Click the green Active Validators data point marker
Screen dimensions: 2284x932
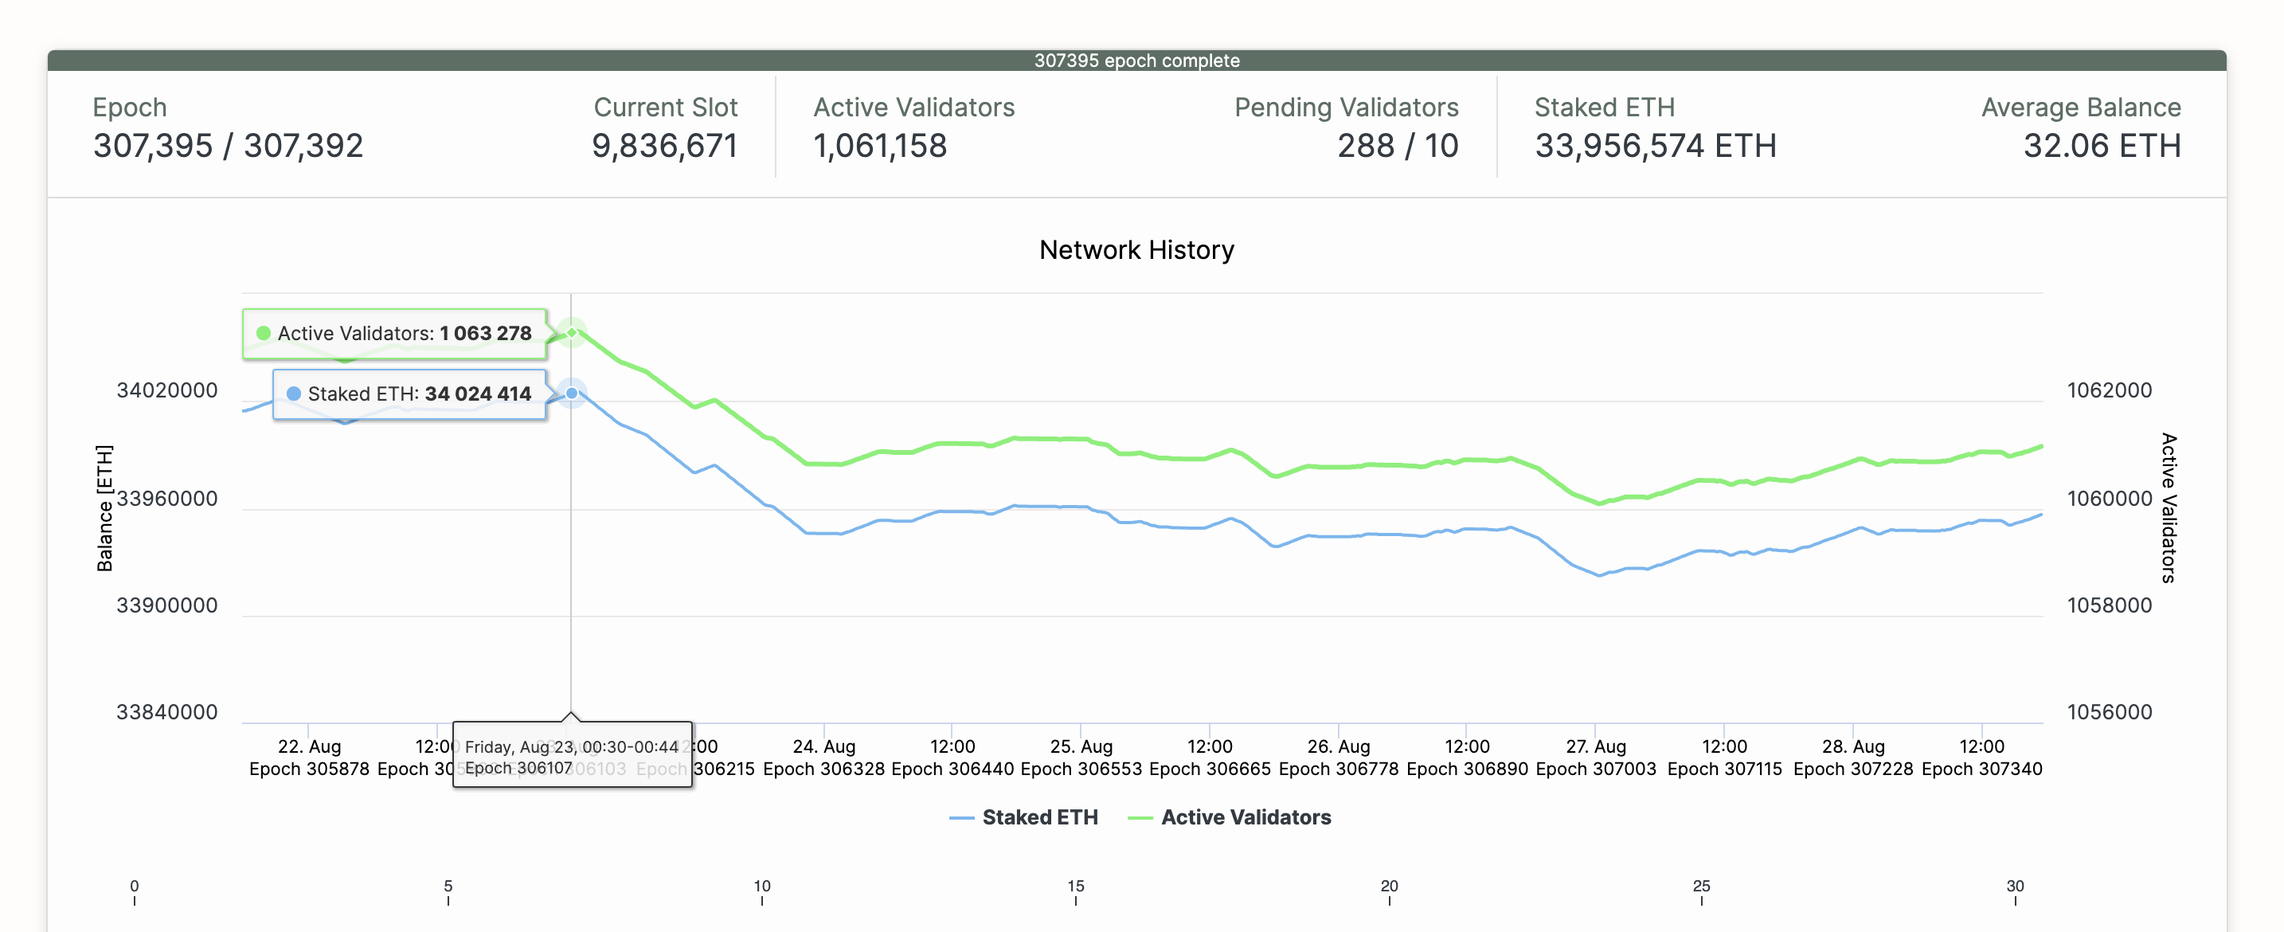pyautogui.click(x=572, y=332)
